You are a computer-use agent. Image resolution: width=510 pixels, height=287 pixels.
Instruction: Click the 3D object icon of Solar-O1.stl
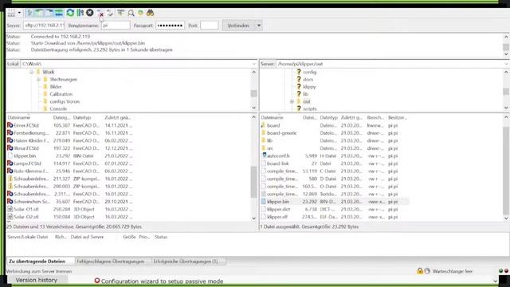10,209
